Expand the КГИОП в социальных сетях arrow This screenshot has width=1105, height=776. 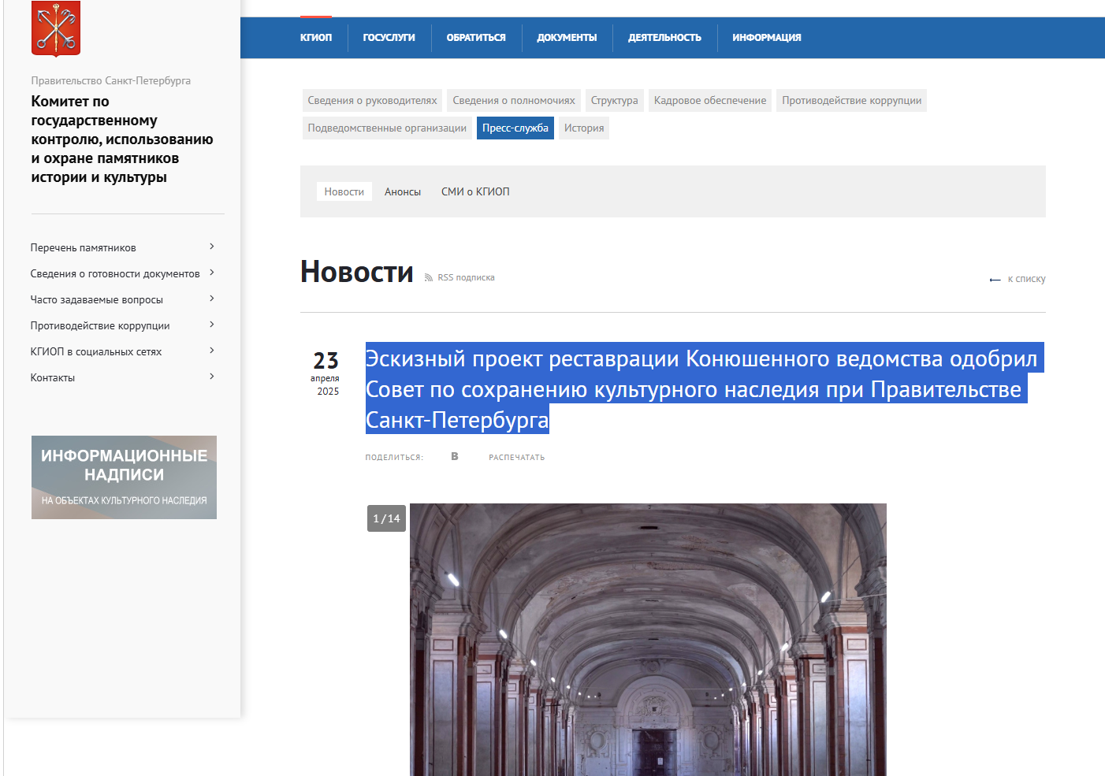(212, 351)
